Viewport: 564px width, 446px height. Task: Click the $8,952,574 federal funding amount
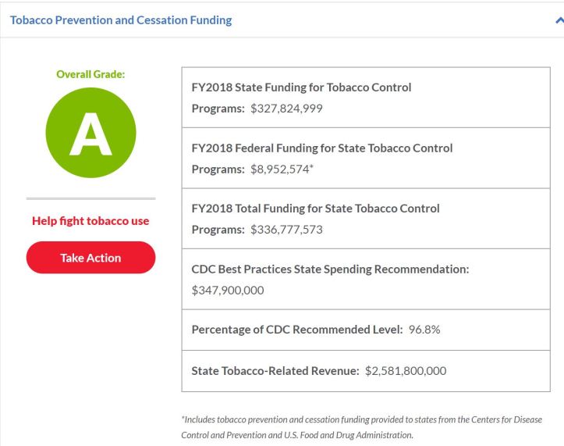[x=279, y=169]
